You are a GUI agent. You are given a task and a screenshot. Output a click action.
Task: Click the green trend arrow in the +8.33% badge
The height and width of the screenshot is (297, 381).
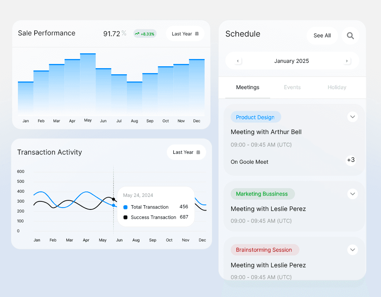pos(137,34)
